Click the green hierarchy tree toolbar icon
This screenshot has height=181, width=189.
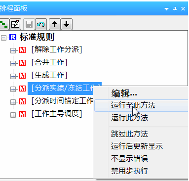click(3, 24)
